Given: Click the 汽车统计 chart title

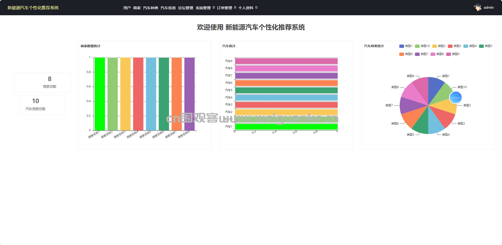Looking at the screenshot, I should [229, 46].
